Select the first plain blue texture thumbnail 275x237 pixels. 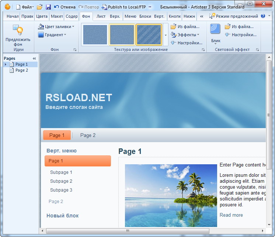click(95, 35)
